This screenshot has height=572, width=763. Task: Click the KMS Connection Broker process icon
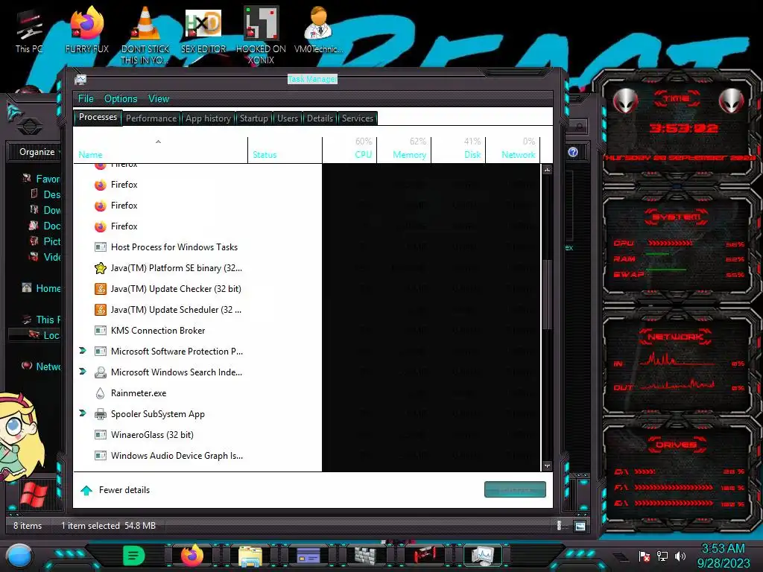101,331
